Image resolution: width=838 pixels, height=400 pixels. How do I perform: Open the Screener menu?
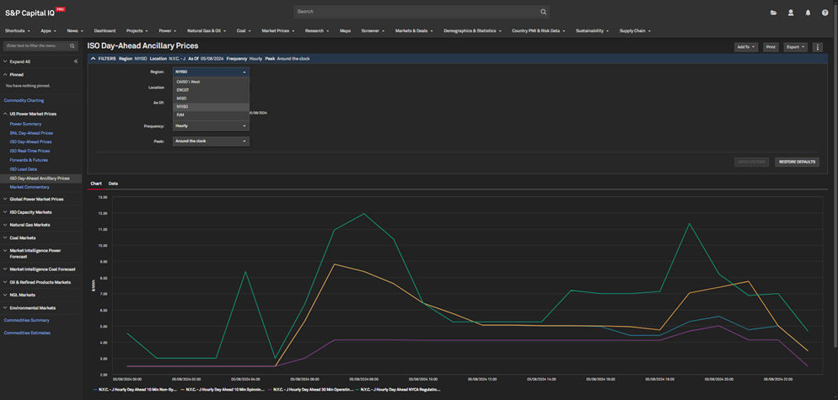pyautogui.click(x=373, y=31)
